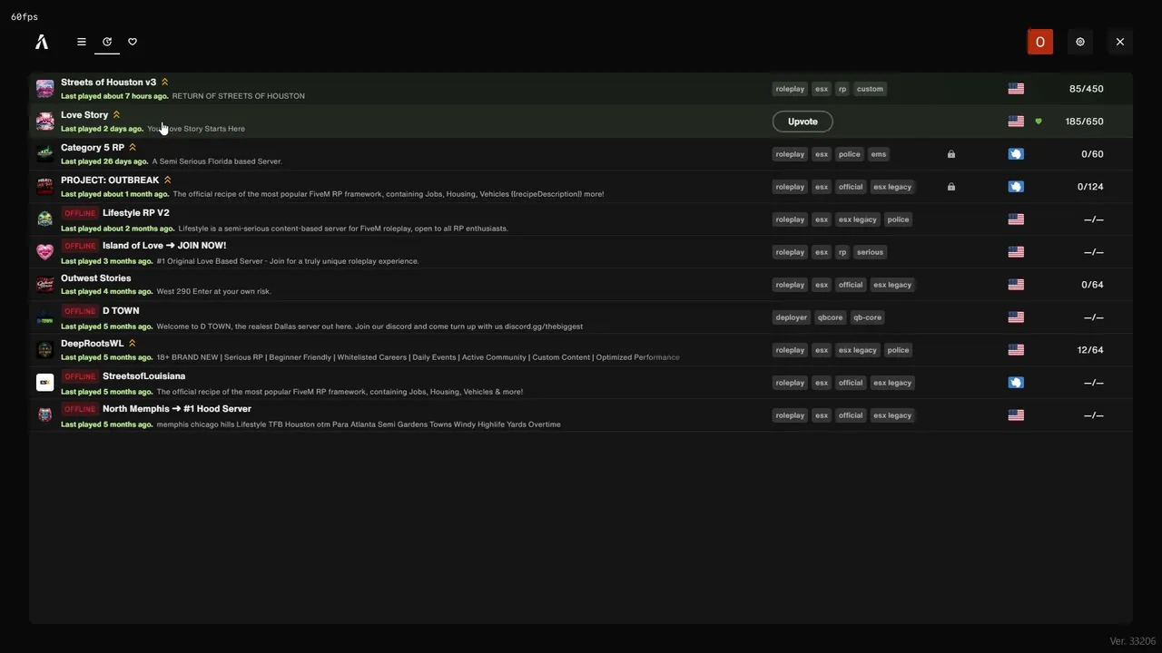Select the deployer tag on D TOWN
The image size is (1162, 653).
[792, 317]
